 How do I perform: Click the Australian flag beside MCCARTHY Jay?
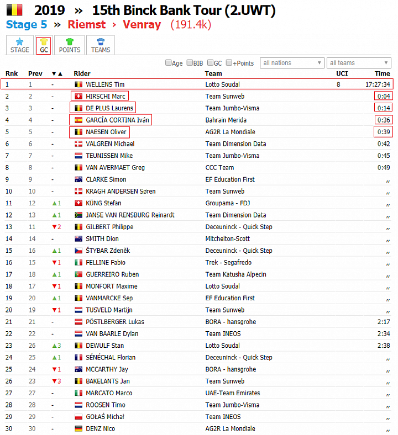[78, 369]
